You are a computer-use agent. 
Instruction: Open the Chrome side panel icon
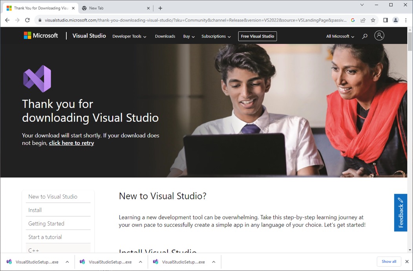[x=386, y=20]
